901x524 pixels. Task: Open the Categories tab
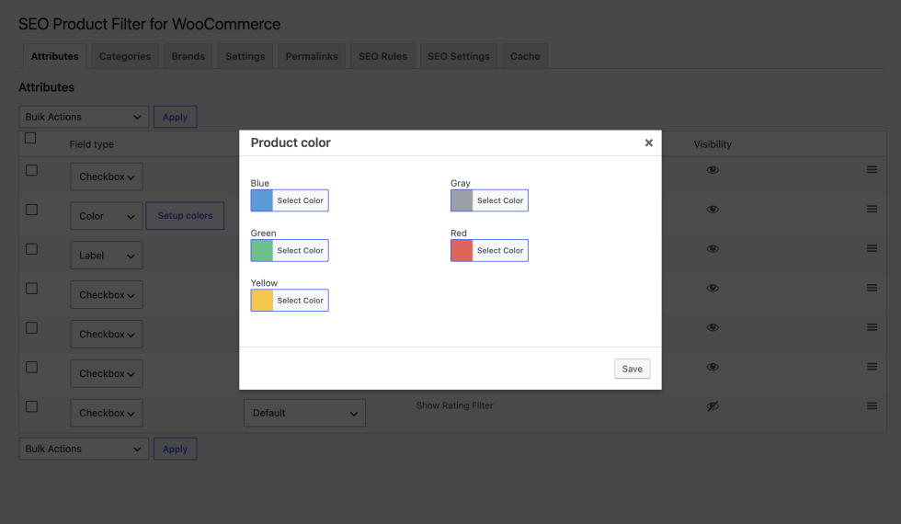pos(125,56)
